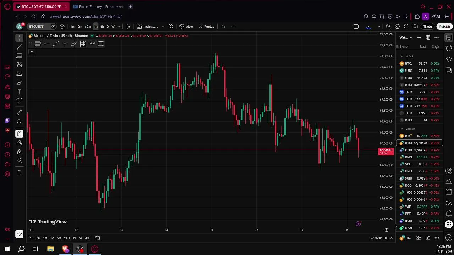Switch to W weekly timeframe
Screen dimensions: 454x255
[x=113, y=27]
